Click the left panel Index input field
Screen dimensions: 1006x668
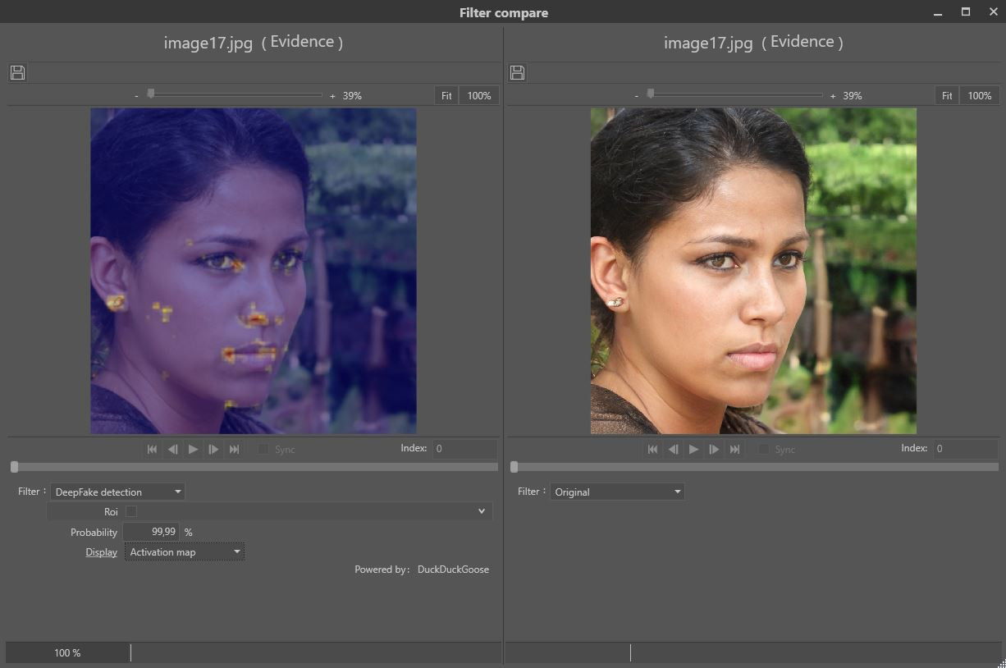[x=464, y=448]
